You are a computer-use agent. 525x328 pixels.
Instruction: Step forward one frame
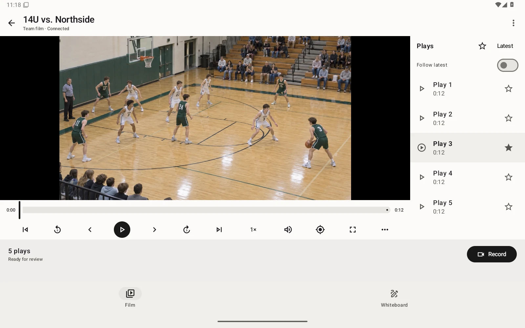tap(154, 230)
